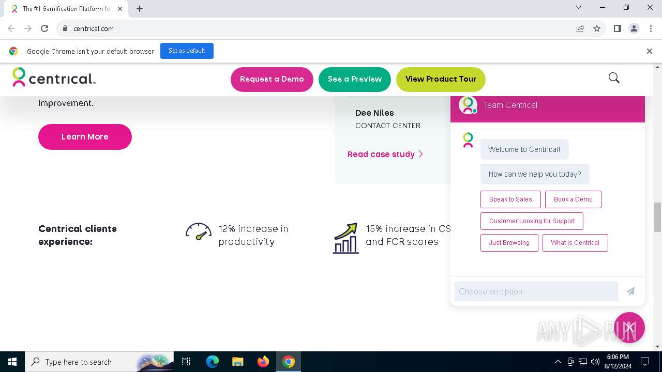Click the Dee Niles name text
The width and height of the screenshot is (662, 372).
(374, 113)
